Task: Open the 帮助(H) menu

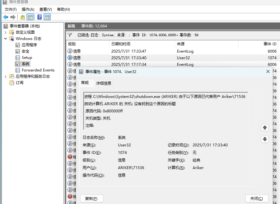Action: [x=63, y=9]
